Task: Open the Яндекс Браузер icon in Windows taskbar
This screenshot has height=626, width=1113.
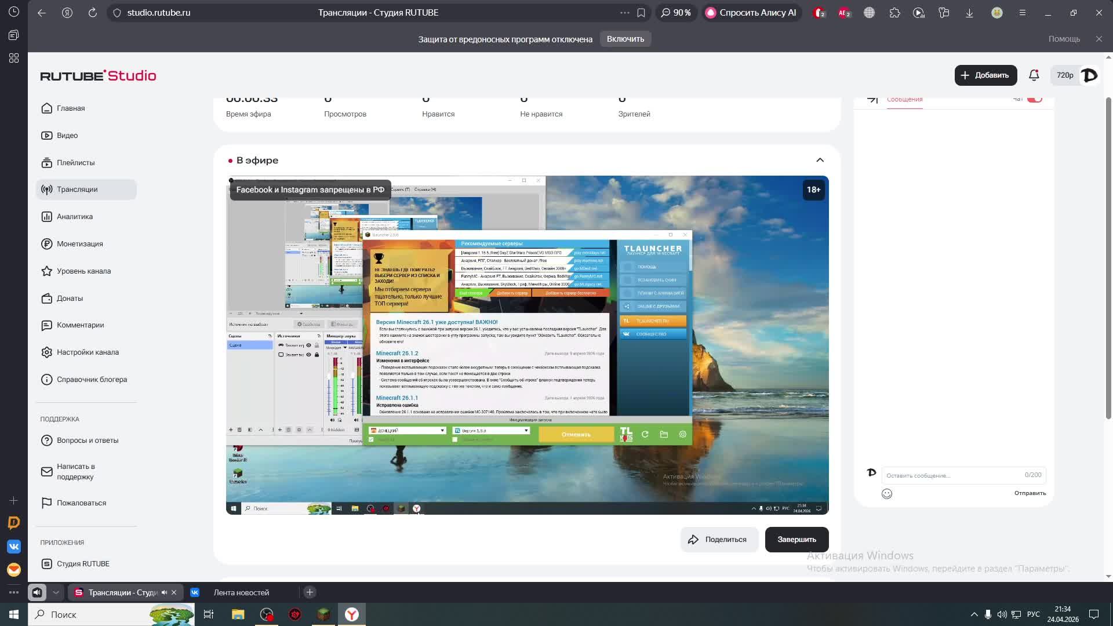Action: pos(352,614)
